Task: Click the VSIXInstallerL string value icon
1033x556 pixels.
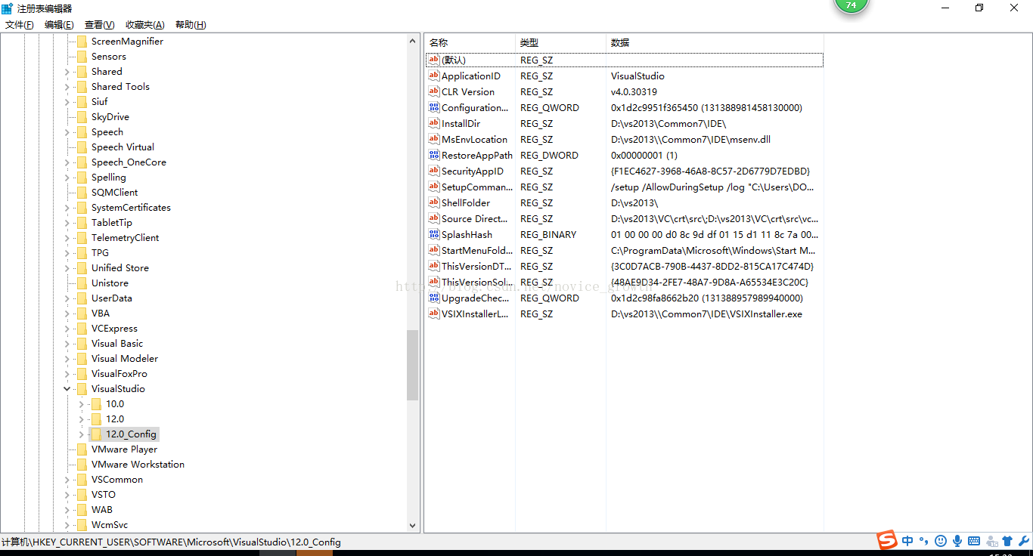Action: coord(434,314)
